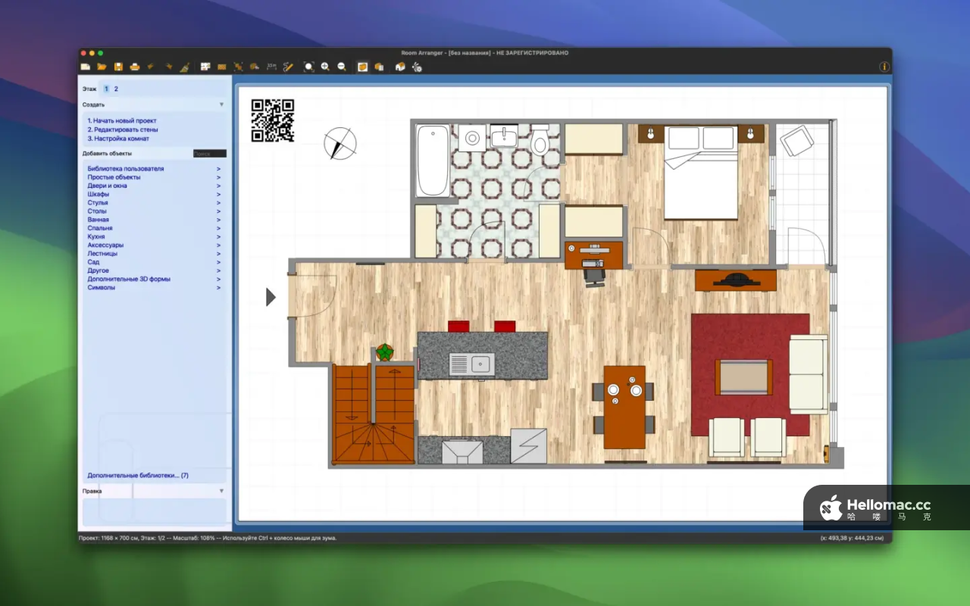Select the double bed in bedroom

(702, 173)
